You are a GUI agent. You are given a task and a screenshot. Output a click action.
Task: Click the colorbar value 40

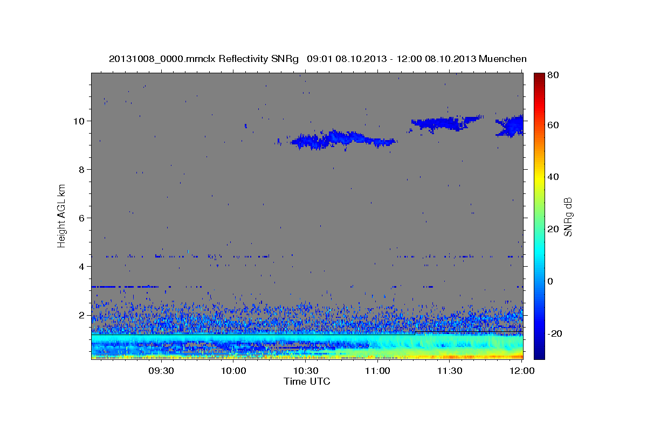(553, 177)
